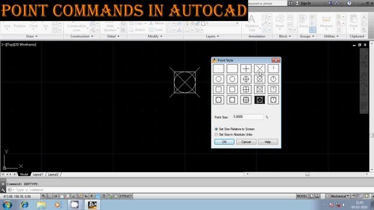
Task: Toggle the highlighted blue status bar button
Action: click(98, 196)
